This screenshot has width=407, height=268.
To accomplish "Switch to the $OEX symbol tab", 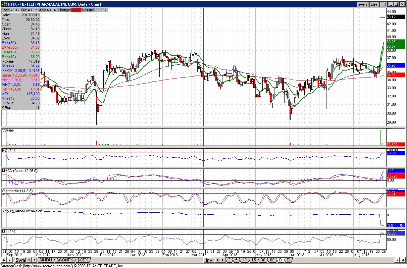I will click(x=82, y=260).
